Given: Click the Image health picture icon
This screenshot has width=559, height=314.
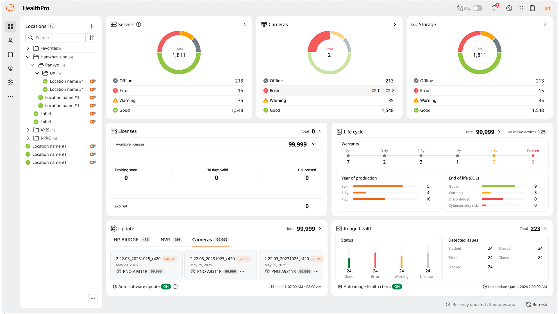Looking at the screenshot, I should (x=339, y=229).
